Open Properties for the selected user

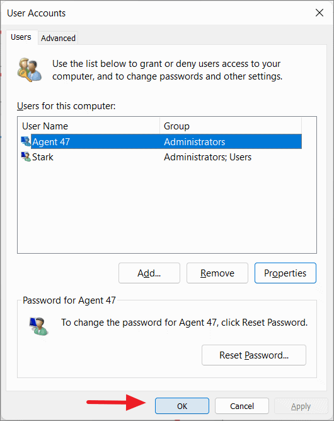point(285,273)
